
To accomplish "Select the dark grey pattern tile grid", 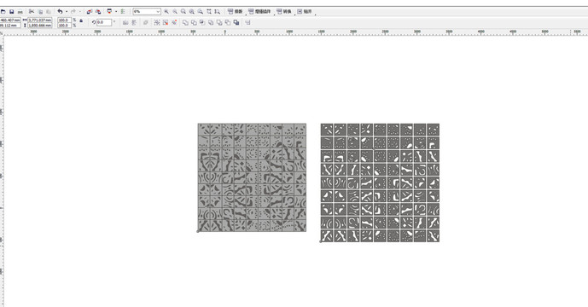I will pos(380,182).
